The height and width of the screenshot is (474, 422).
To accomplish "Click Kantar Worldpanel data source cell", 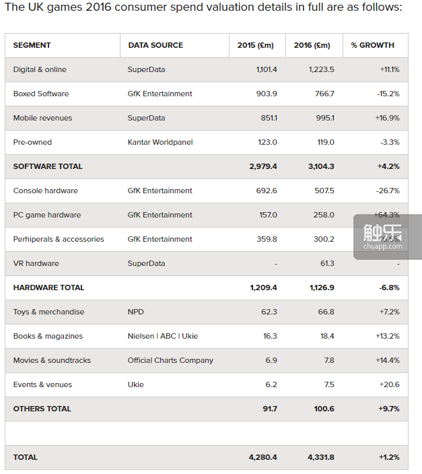I will tap(161, 142).
